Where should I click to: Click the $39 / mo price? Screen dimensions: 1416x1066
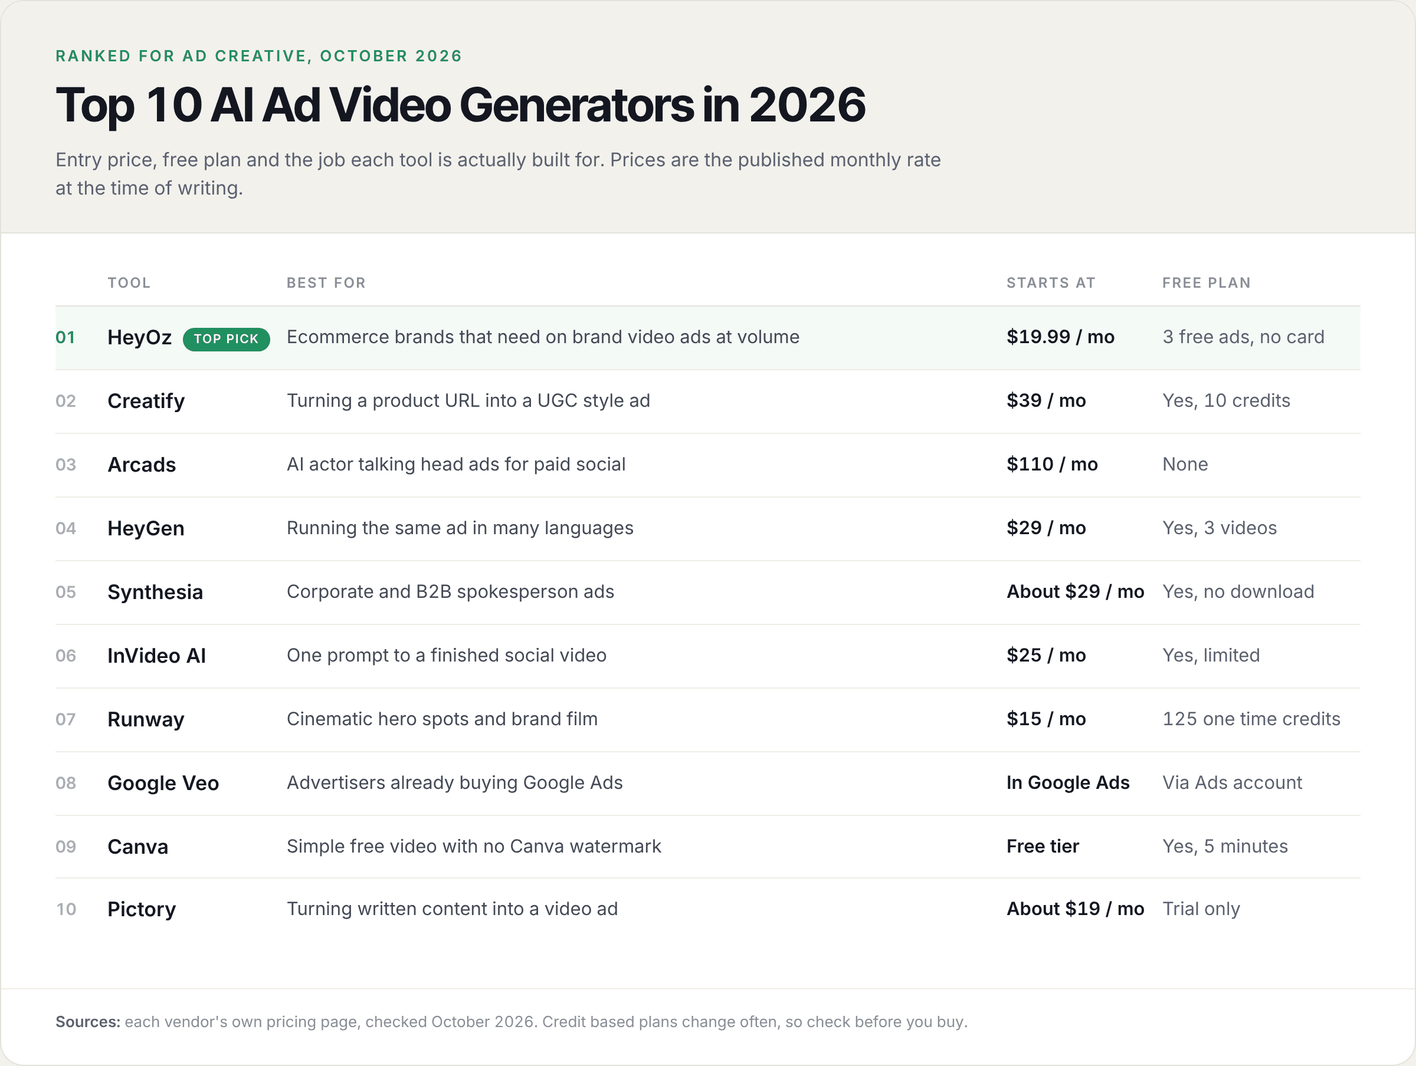(x=1047, y=400)
